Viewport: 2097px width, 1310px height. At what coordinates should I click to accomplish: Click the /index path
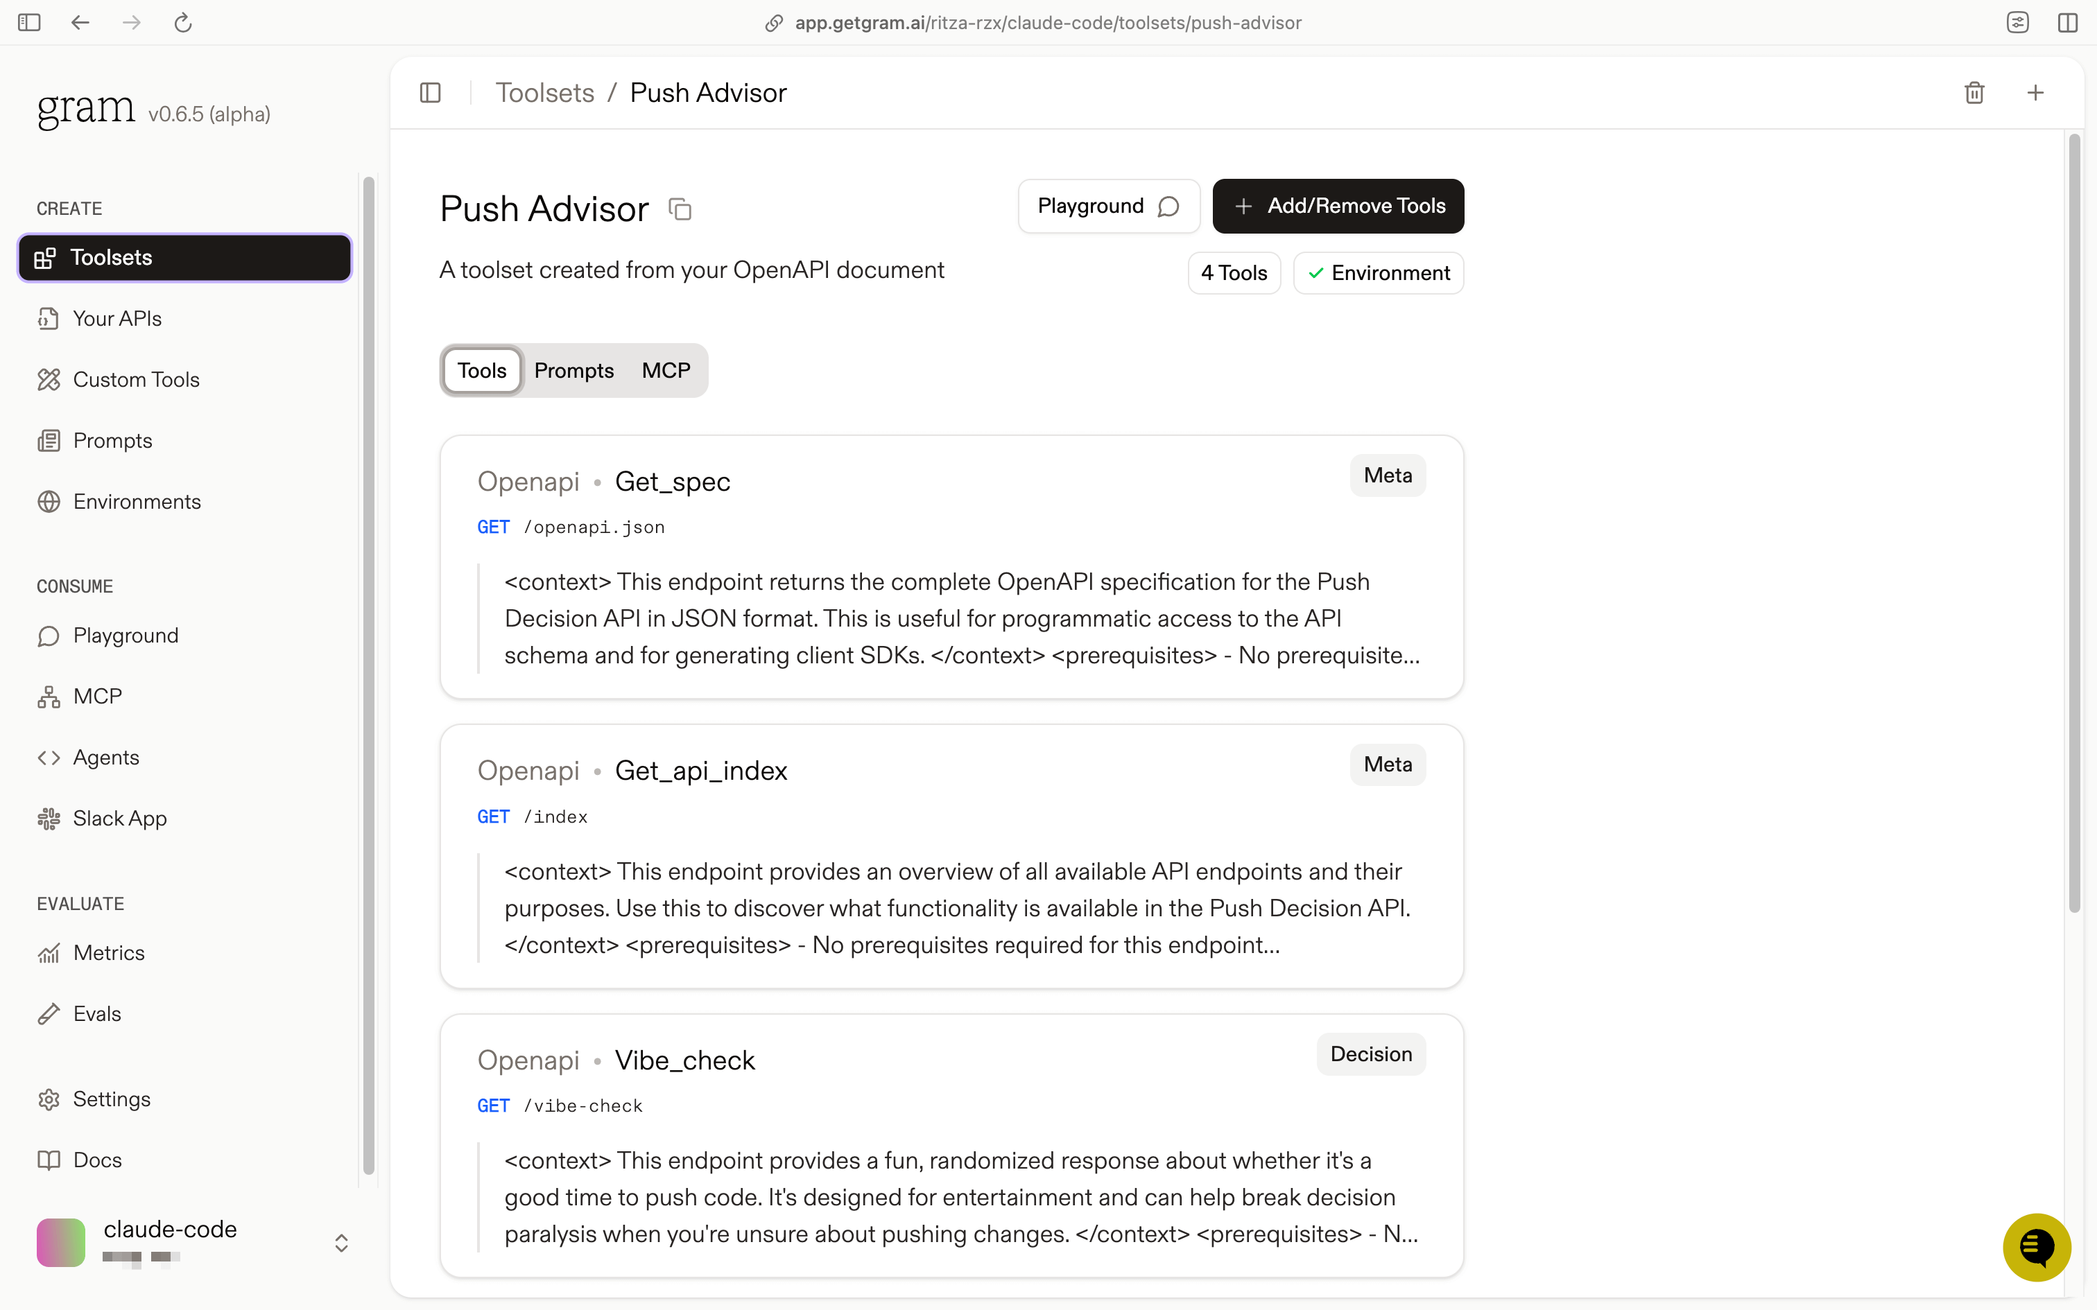[555, 817]
